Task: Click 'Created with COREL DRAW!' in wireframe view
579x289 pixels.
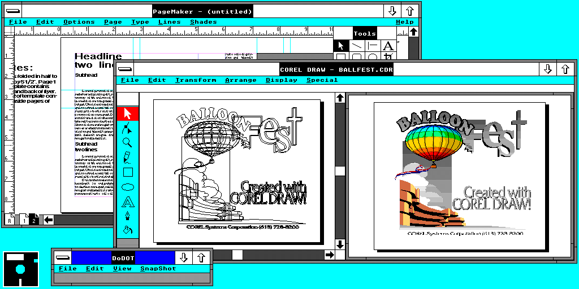Action: (x=269, y=192)
